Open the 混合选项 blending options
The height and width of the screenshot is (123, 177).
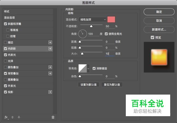point(28,18)
